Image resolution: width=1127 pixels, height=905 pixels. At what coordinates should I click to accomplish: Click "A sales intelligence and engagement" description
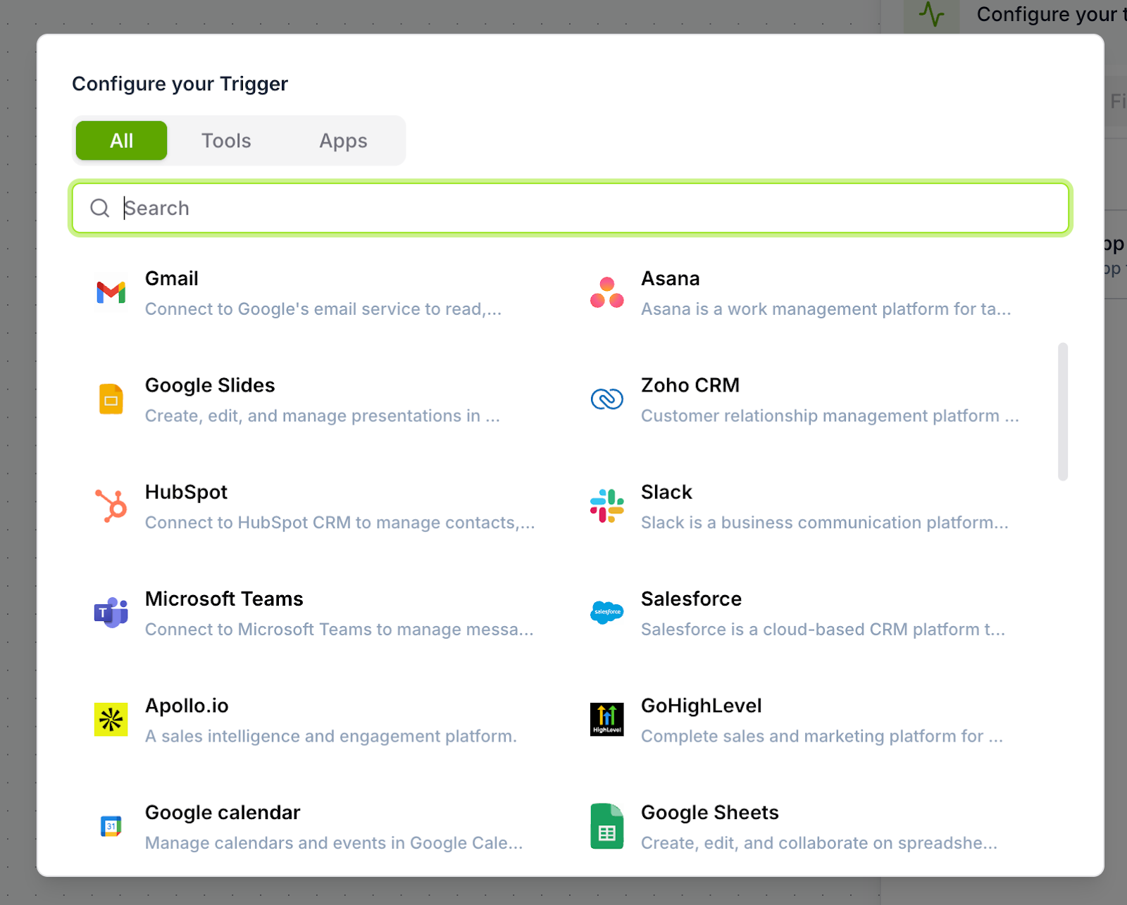[x=331, y=736]
